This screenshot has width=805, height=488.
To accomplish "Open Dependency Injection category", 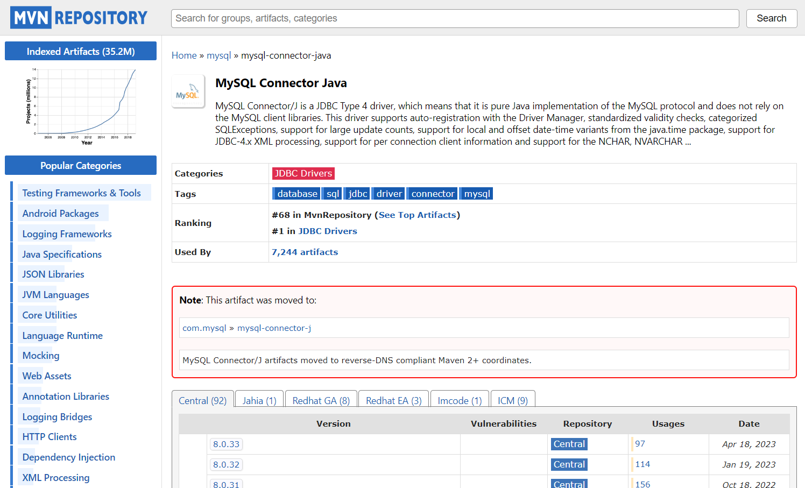I will 69,457.
